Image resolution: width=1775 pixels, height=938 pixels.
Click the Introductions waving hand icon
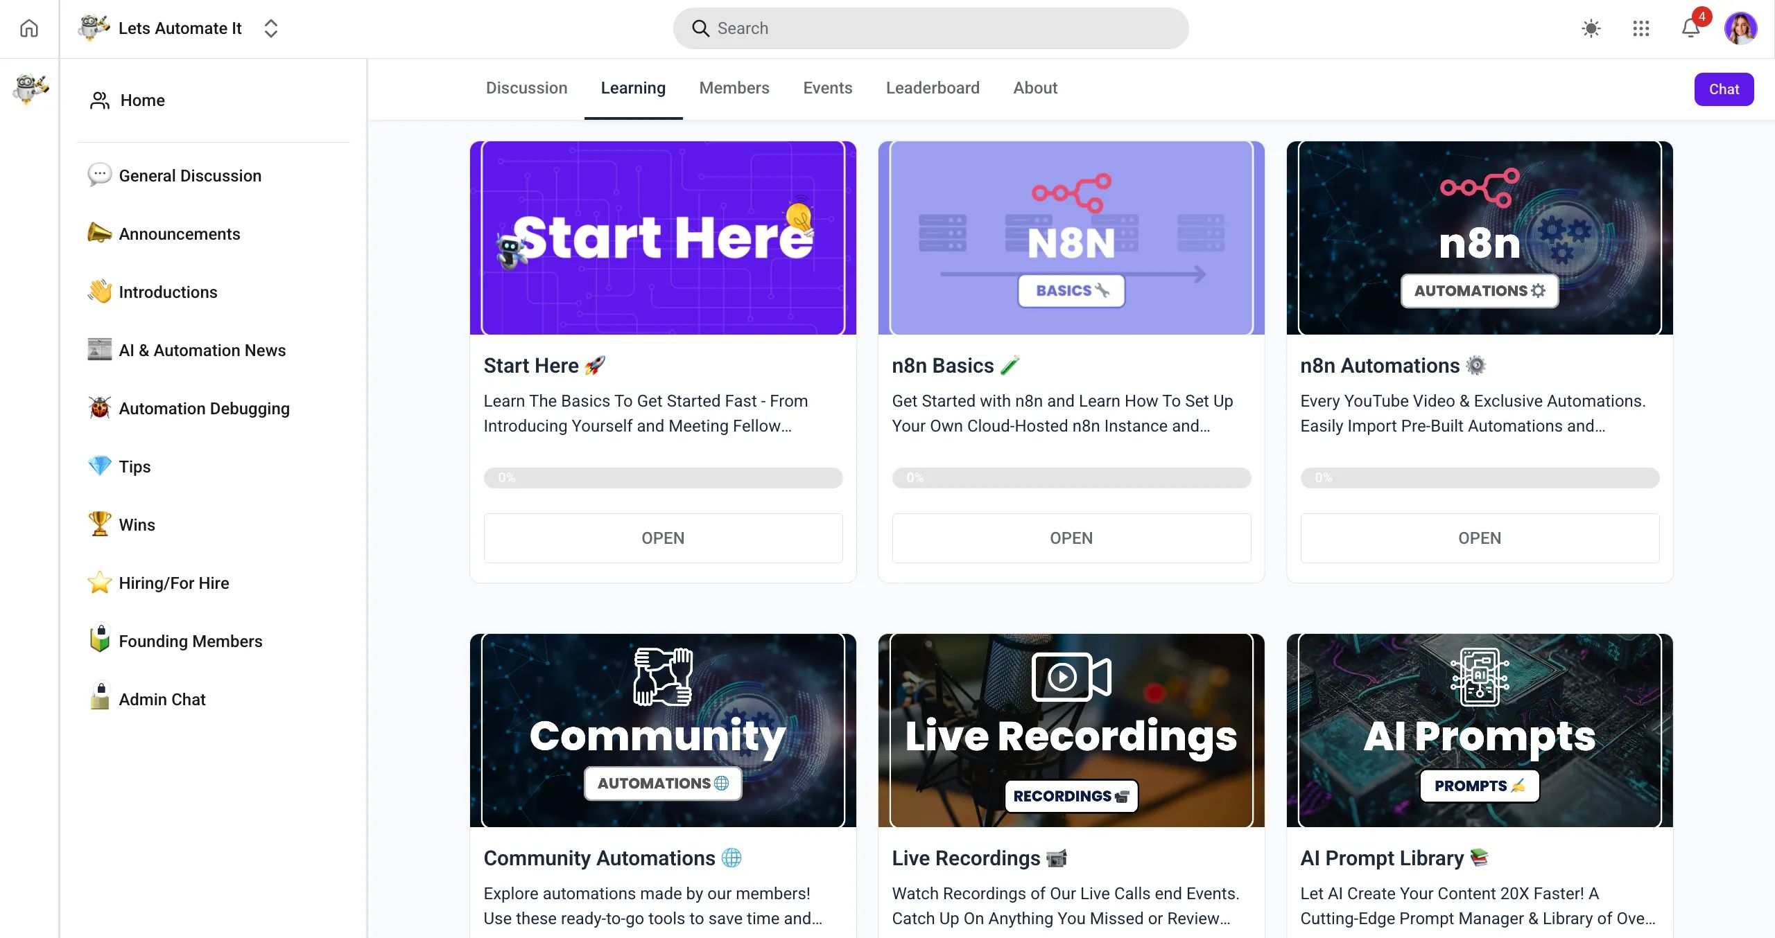99,292
